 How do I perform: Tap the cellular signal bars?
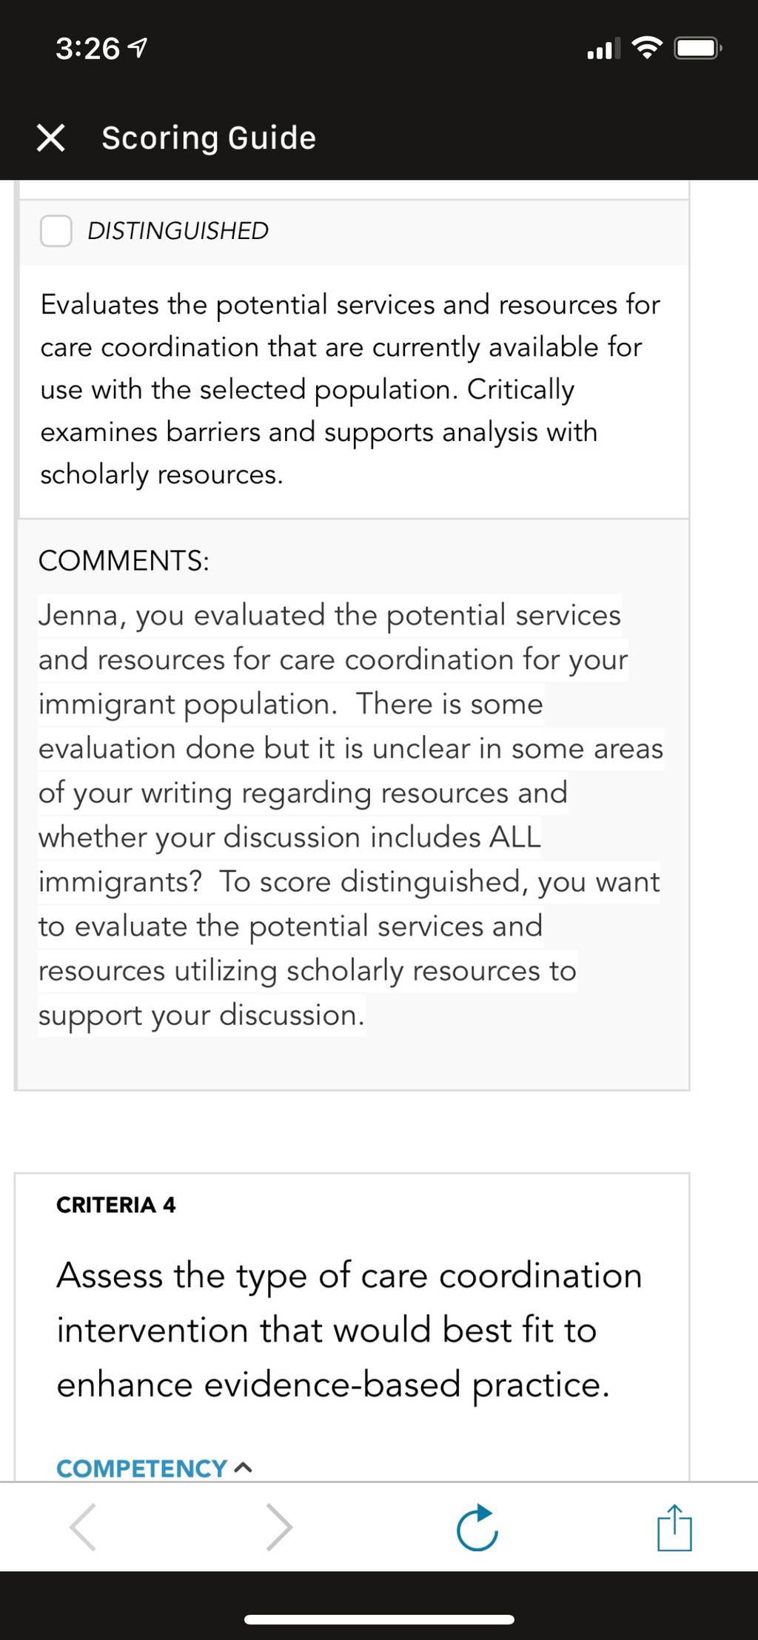603,50
